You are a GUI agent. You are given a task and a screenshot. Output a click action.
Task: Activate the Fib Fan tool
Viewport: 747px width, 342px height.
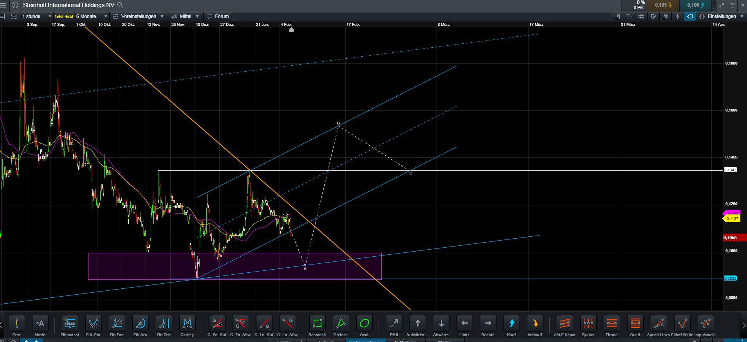(117, 324)
